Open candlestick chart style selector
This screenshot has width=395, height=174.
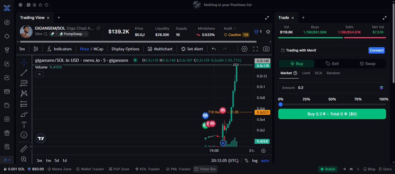(x=36, y=49)
